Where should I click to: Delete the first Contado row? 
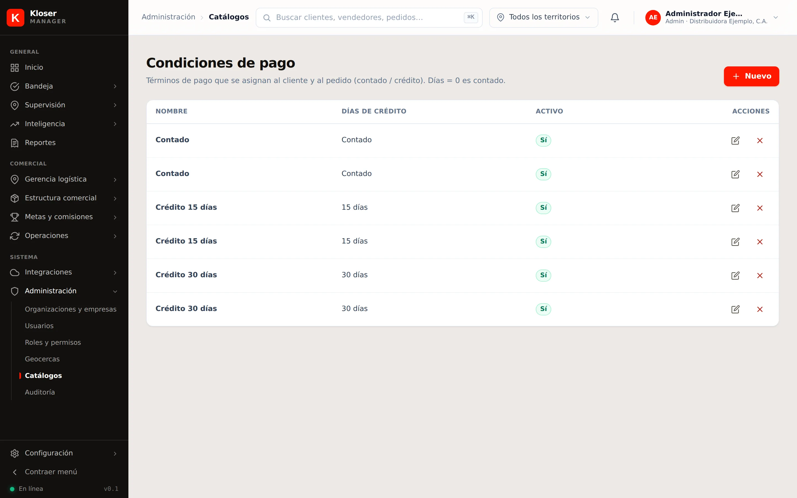click(759, 141)
